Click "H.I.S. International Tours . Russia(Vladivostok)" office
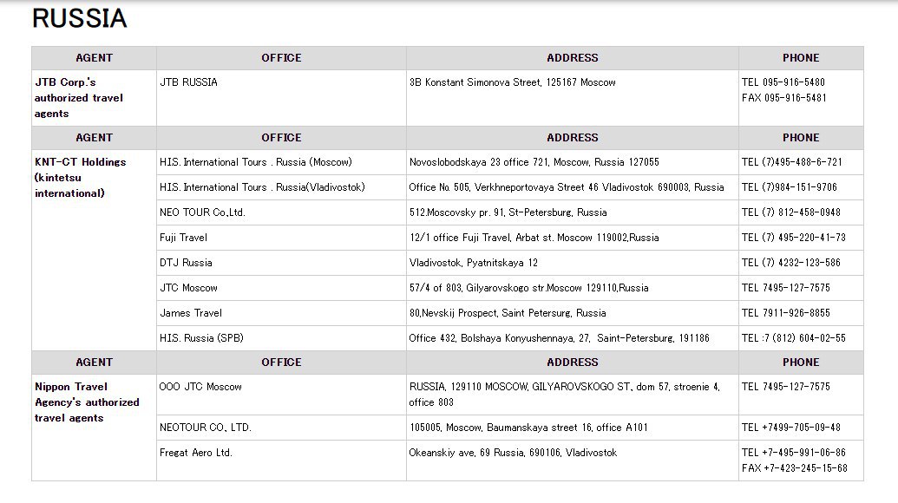The height and width of the screenshot is (503, 898). tap(262, 187)
